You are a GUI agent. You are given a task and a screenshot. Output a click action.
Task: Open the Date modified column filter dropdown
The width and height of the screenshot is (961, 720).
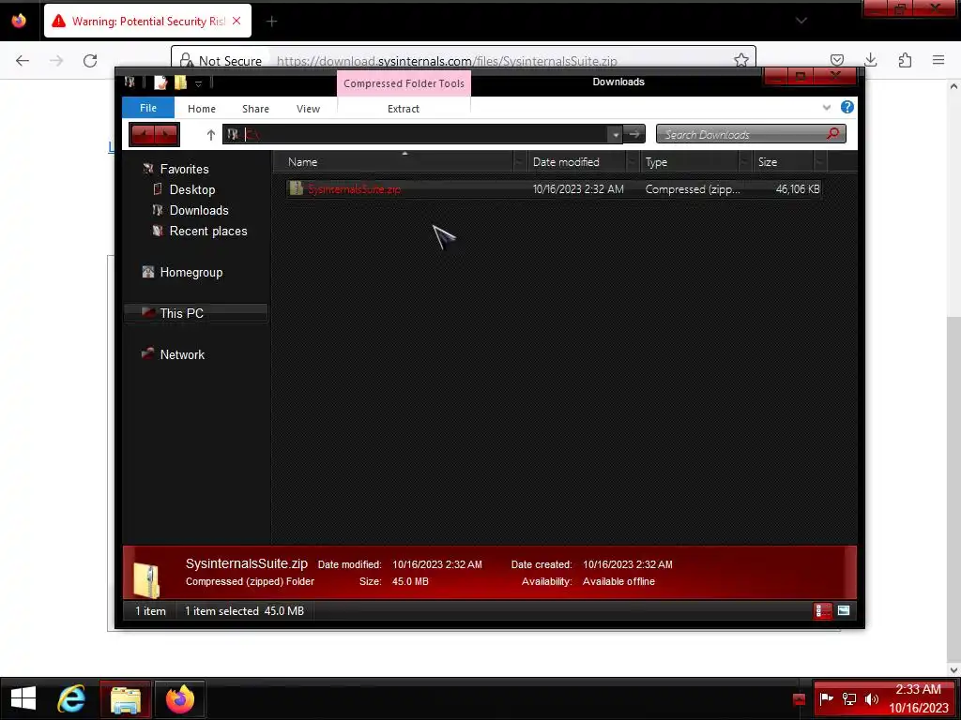tap(633, 161)
